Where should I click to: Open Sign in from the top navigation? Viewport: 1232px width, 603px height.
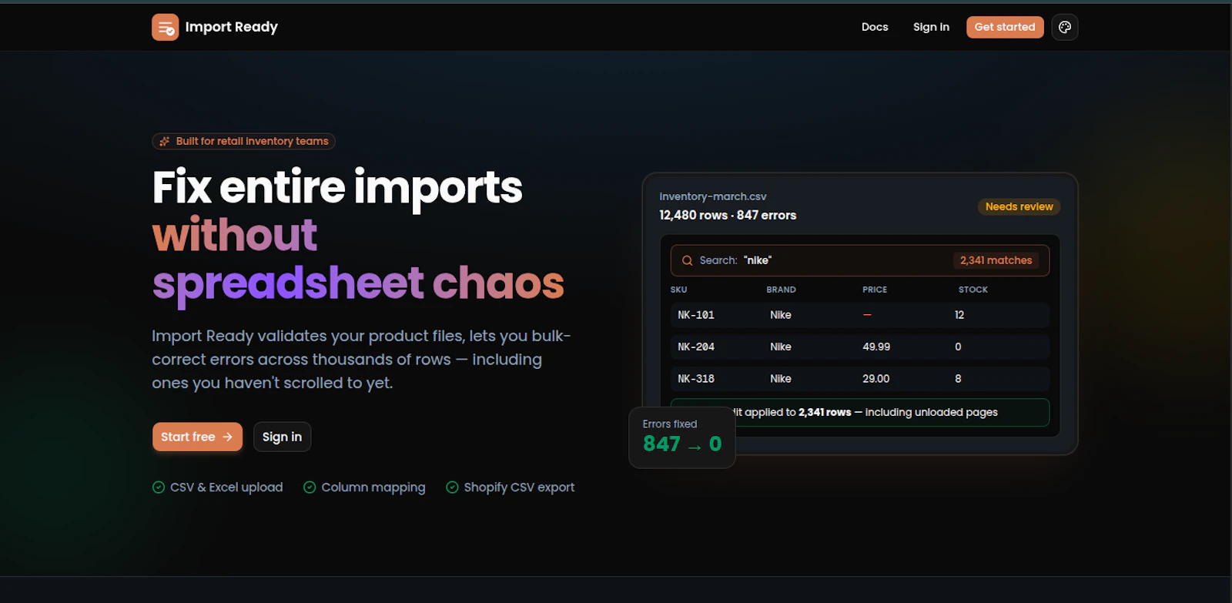tap(931, 27)
